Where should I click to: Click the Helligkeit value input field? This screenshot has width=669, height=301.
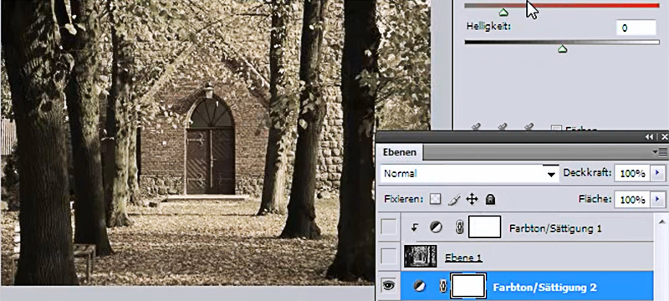[x=636, y=28]
